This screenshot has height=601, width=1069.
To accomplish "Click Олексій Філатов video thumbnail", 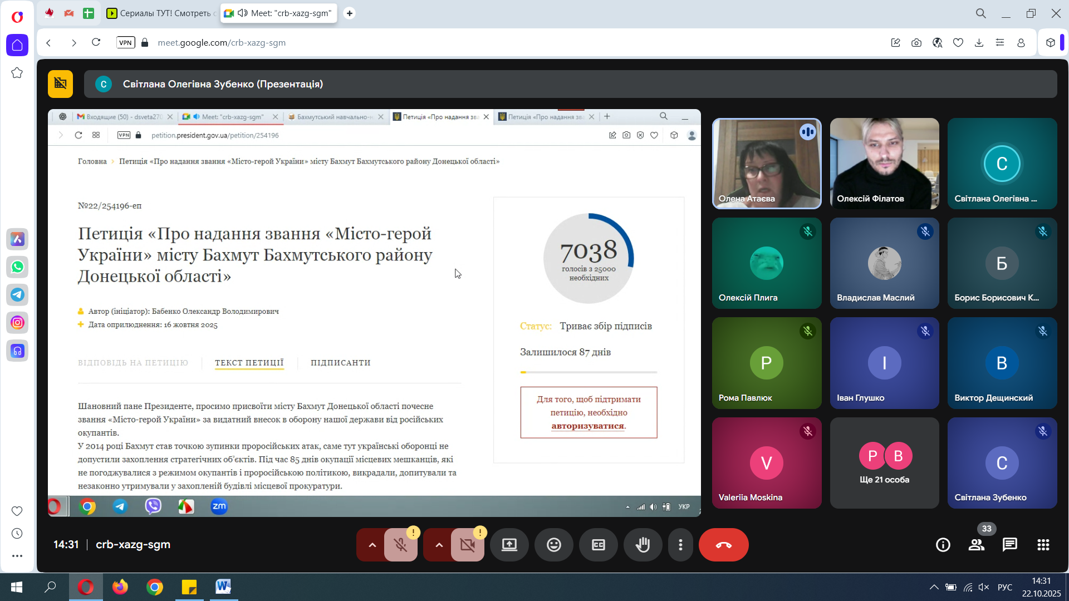I will pyautogui.click(x=884, y=163).
